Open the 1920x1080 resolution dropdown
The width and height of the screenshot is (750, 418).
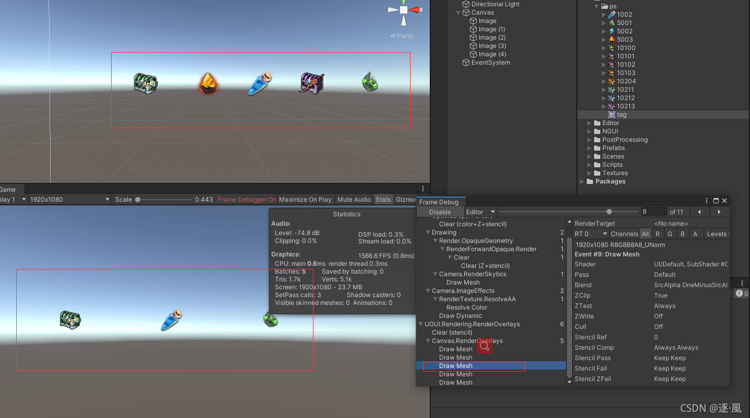[70, 200]
